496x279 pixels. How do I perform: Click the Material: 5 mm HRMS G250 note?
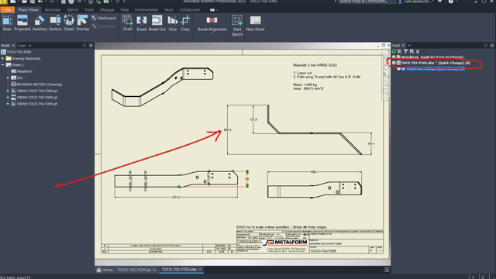pyautogui.click(x=315, y=65)
